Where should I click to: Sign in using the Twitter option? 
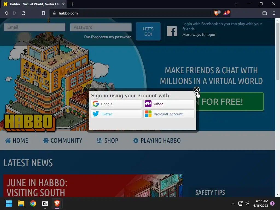tap(116, 114)
